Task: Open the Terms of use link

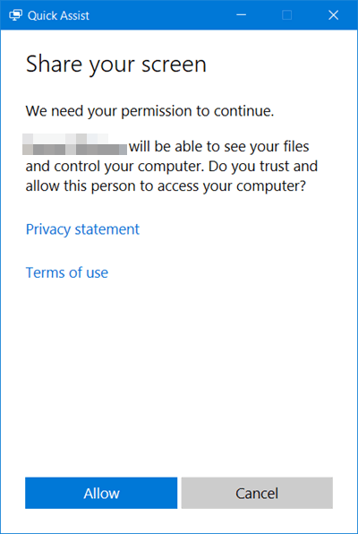Action: pos(67,272)
